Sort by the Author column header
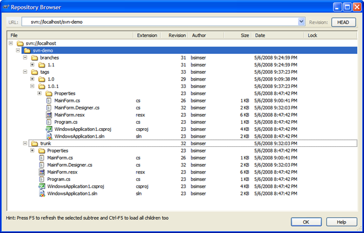The width and height of the screenshot is (364, 233). (x=206, y=35)
